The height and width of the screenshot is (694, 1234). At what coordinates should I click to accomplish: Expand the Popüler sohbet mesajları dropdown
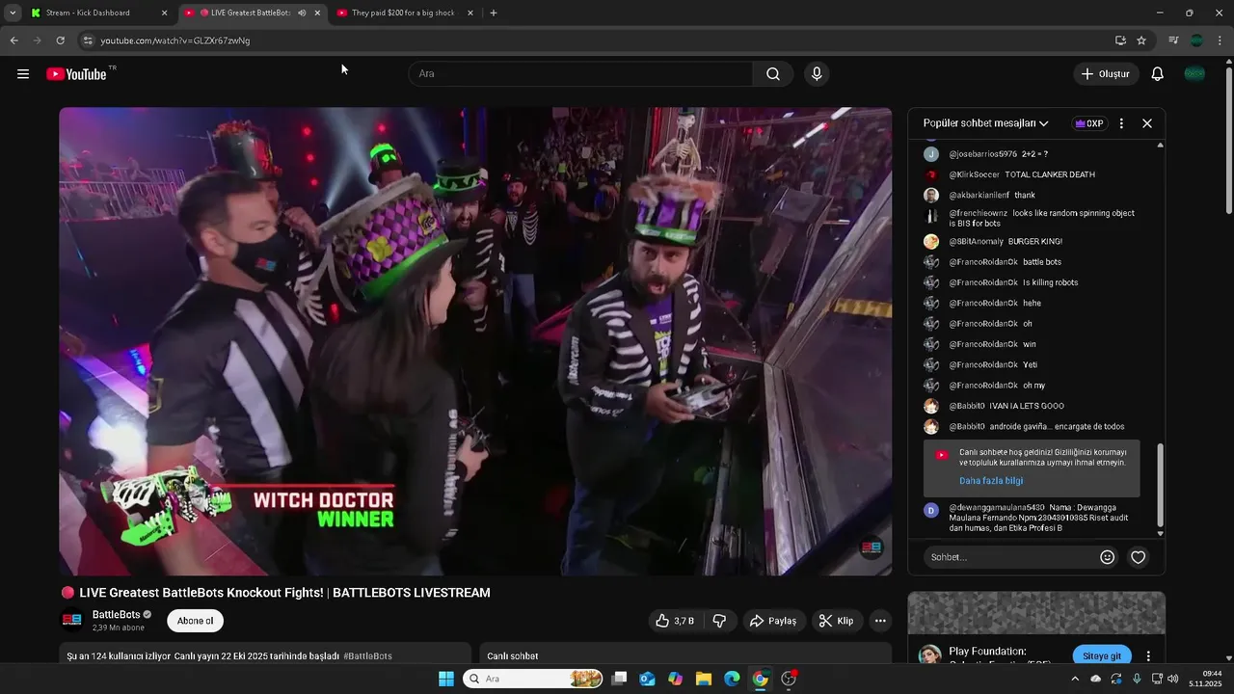pyautogui.click(x=985, y=123)
